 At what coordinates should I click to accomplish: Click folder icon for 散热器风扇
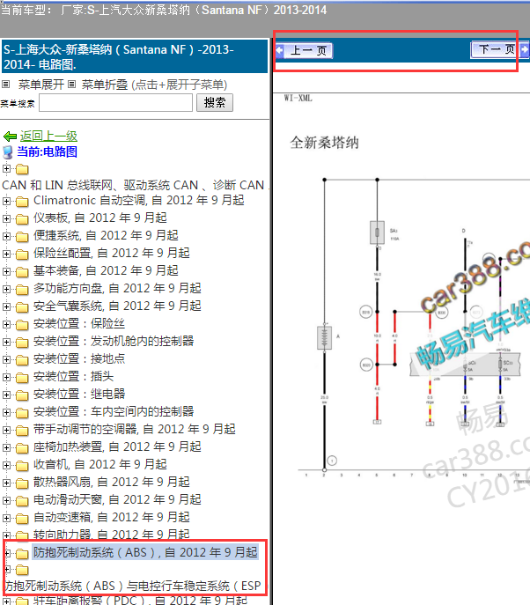pyautogui.click(x=22, y=483)
